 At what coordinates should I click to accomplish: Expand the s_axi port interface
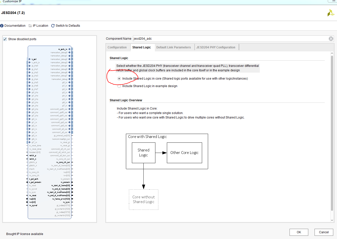(29, 59)
